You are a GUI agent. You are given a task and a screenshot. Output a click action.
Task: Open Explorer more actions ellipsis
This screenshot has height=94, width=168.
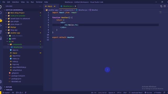40,6
